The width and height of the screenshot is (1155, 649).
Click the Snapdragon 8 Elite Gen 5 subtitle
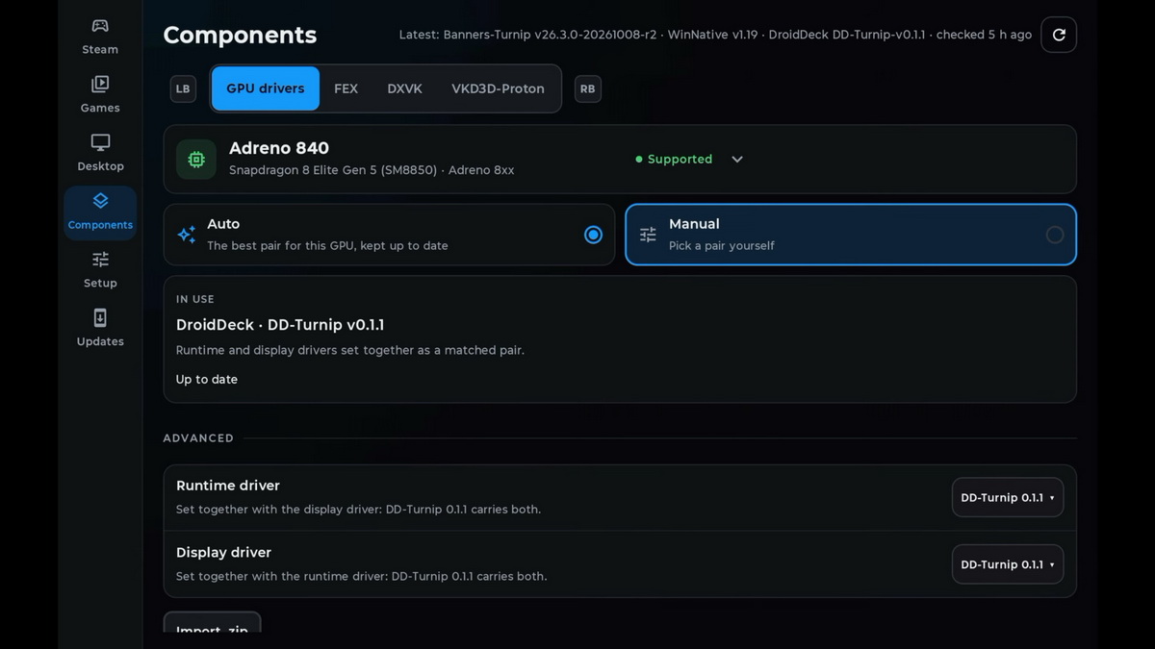[x=372, y=170]
